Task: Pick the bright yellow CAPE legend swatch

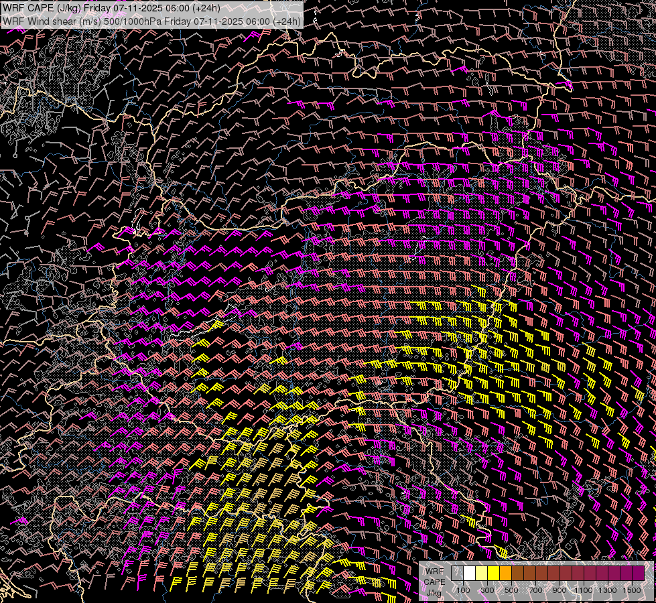Action: click(x=493, y=573)
